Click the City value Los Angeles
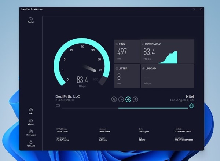The width and height of the screenshot is (220, 161). click(144, 132)
